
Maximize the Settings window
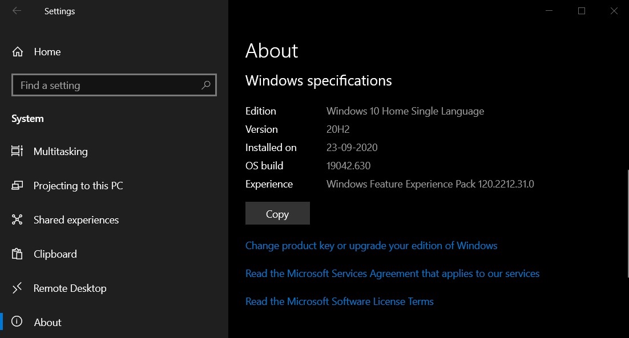(x=582, y=11)
